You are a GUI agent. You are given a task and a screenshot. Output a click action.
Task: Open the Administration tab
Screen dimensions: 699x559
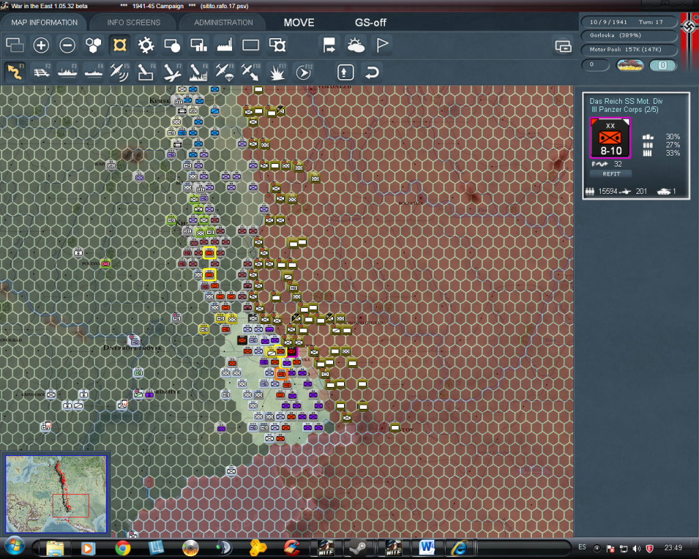pos(223,23)
